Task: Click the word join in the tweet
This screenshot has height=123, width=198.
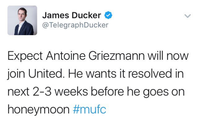Action: click(x=16, y=74)
